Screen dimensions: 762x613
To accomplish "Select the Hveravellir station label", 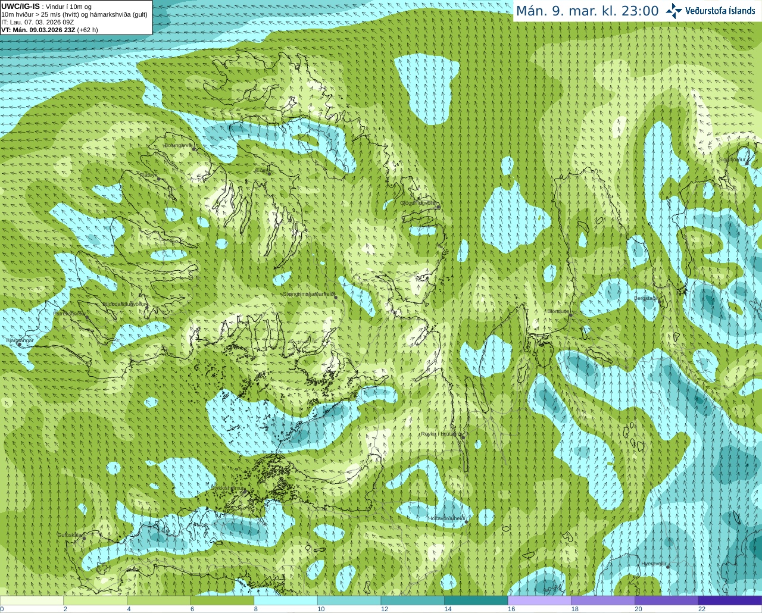I will tap(654, 563).
